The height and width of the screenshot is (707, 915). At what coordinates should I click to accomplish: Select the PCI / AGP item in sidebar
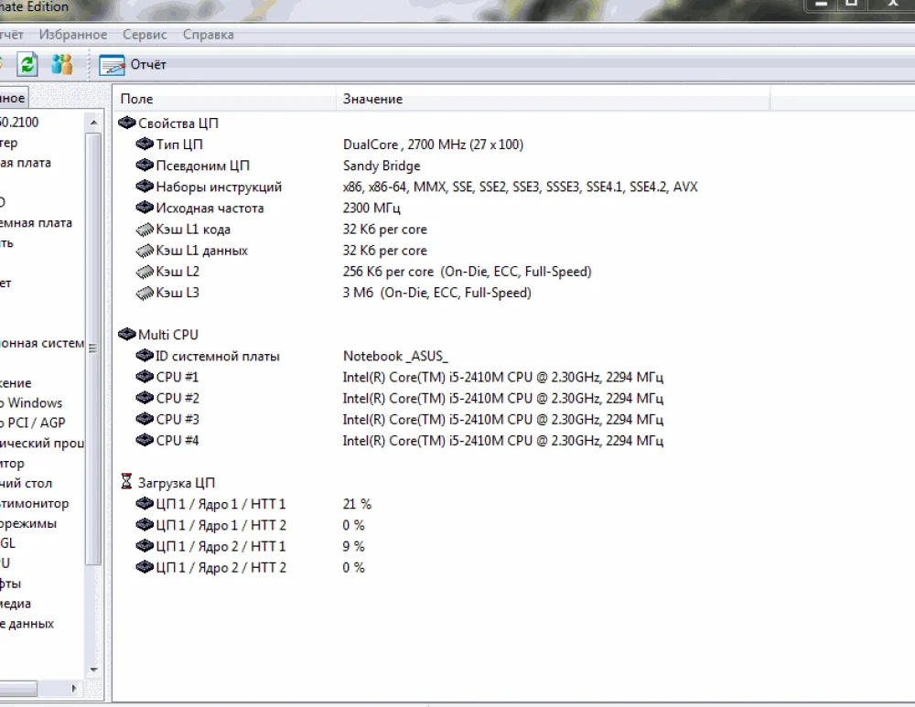33,423
